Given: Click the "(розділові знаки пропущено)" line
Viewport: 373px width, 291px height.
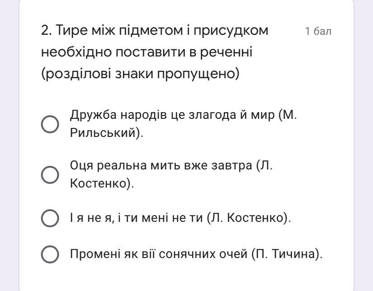Looking at the screenshot, I should pos(140,74).
